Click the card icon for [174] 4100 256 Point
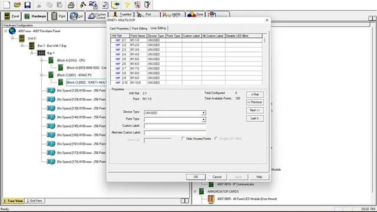Image resolution: width=377 pixels, height=212 pixels. tap(51, 161)
